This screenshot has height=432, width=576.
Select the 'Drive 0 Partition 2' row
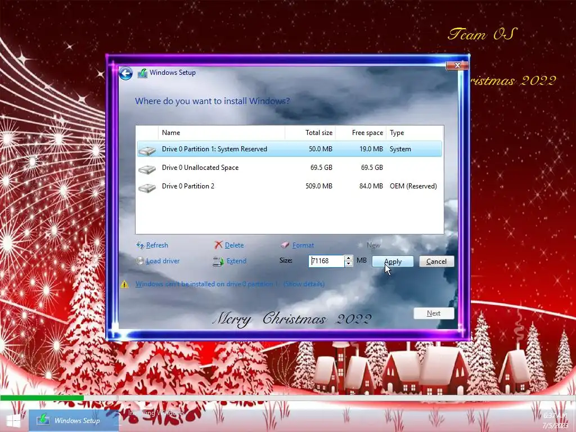(x=290, y=186)
